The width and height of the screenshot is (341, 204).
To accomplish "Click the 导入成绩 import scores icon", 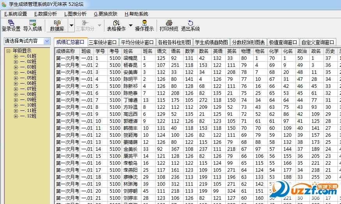I will click(32, 26).
